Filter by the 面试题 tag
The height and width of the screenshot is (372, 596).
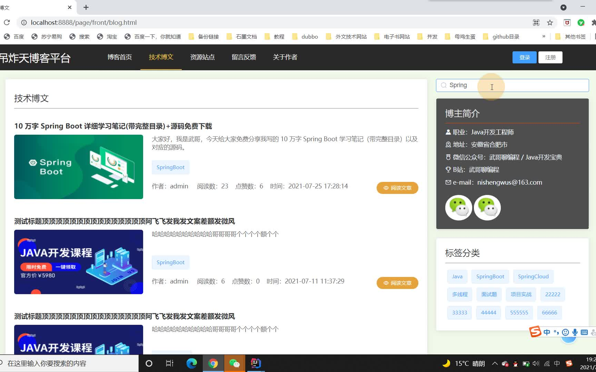click(x=489, y=294)
